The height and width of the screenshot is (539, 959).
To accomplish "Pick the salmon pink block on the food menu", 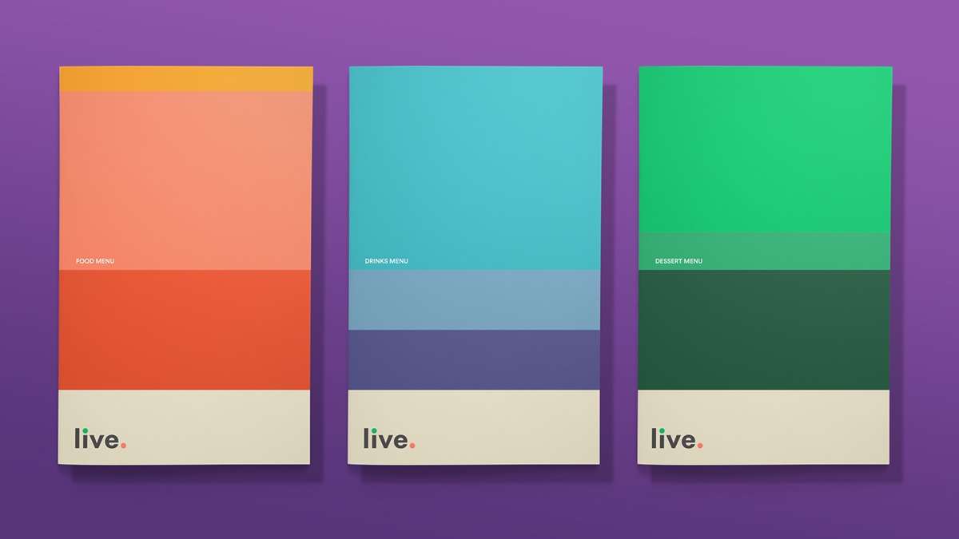I will coord(185,176).
